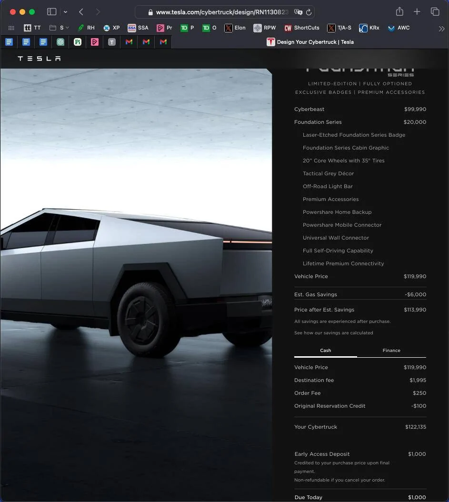Click 'Premium Accessories' item

(x=330, y=199)
